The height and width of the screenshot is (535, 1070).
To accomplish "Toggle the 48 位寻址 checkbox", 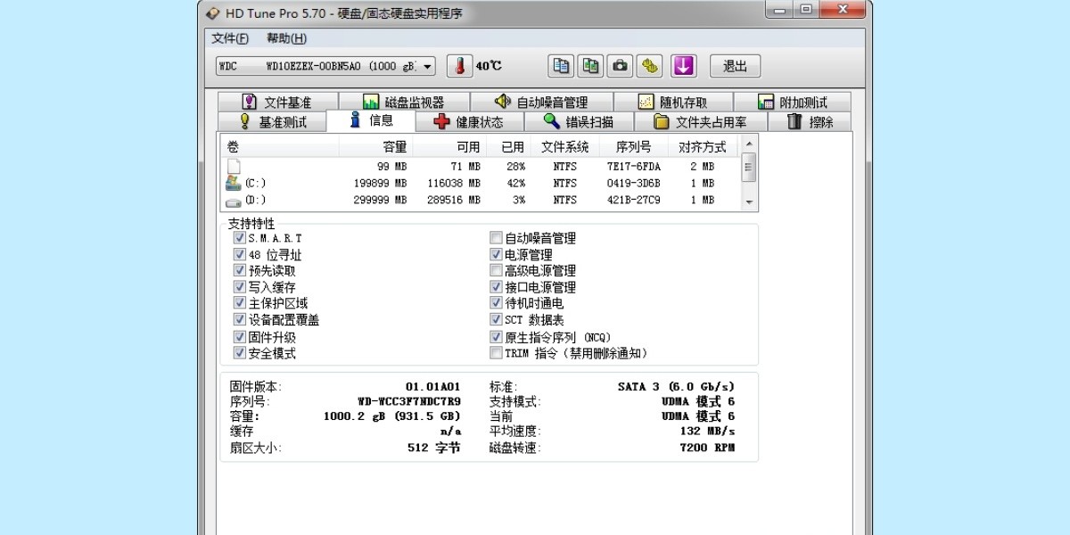I will tap(239, 254).
